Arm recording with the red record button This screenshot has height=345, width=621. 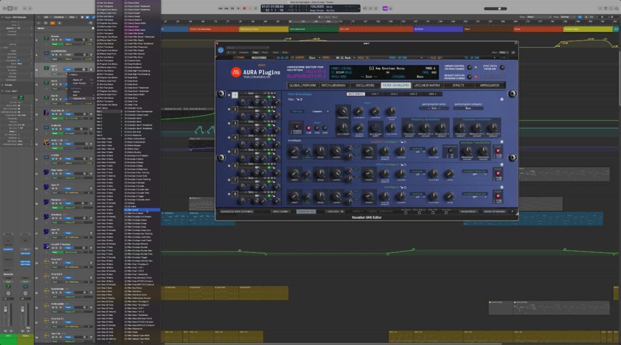point(244,8)
